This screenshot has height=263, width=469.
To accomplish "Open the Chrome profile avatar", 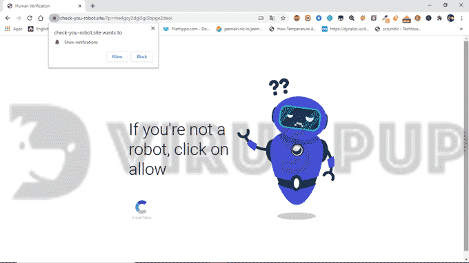I will tap(450, 18).
